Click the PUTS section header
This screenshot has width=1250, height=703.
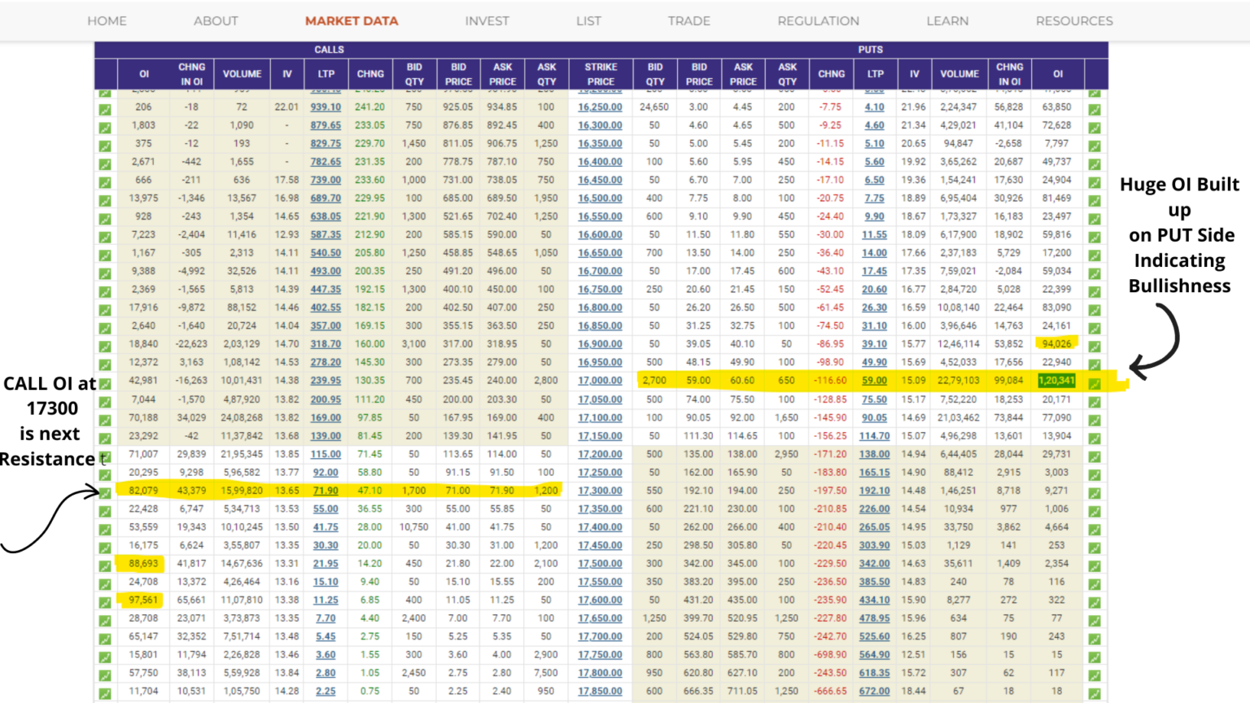click(x=870, y=50)
